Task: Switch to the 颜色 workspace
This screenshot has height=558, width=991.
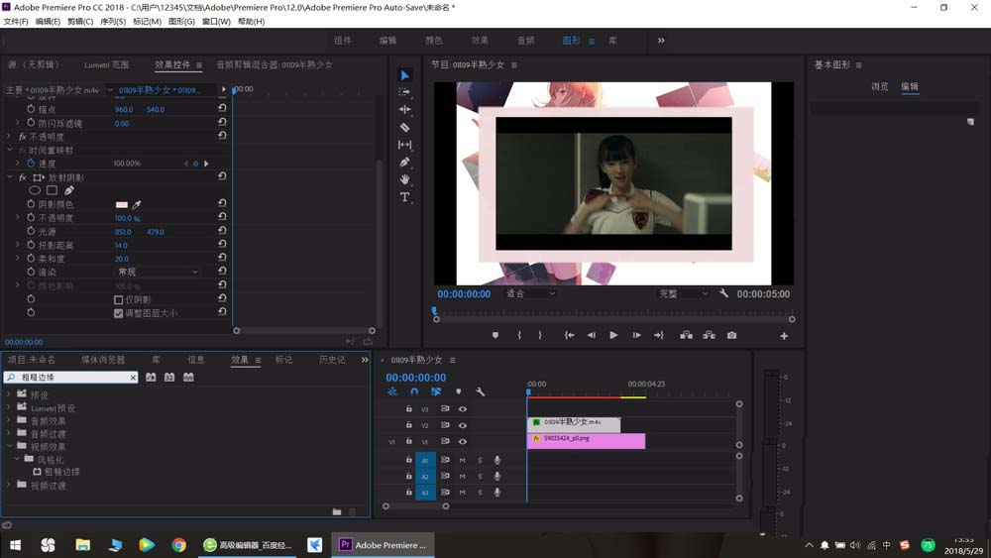Action: (434, 41)
